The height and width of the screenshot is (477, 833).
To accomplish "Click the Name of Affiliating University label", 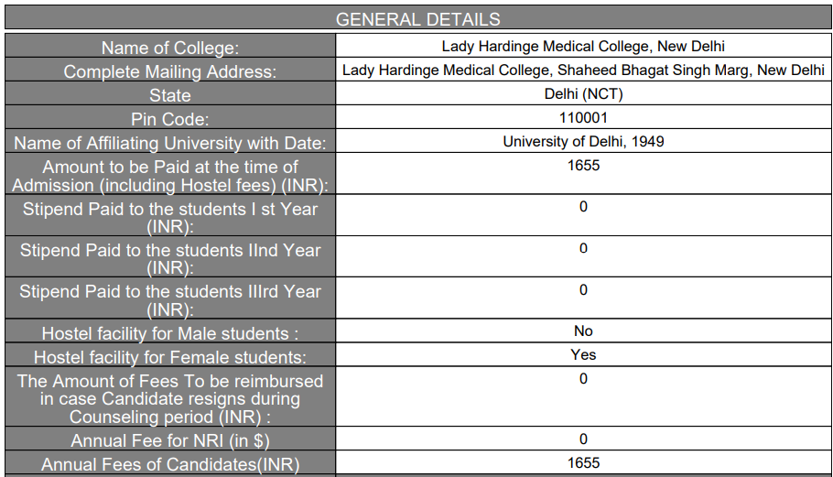I will (x=170, y=143).
